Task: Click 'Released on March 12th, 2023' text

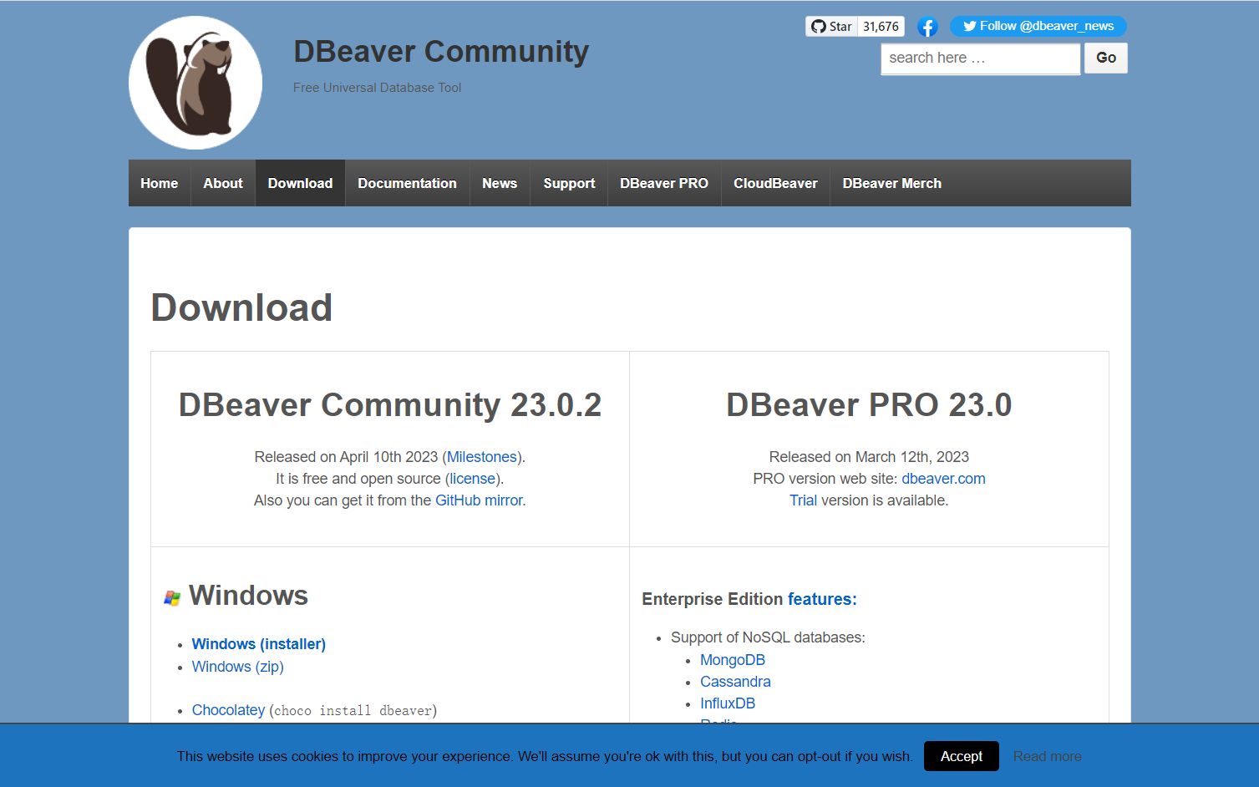Action: (869, 457)
